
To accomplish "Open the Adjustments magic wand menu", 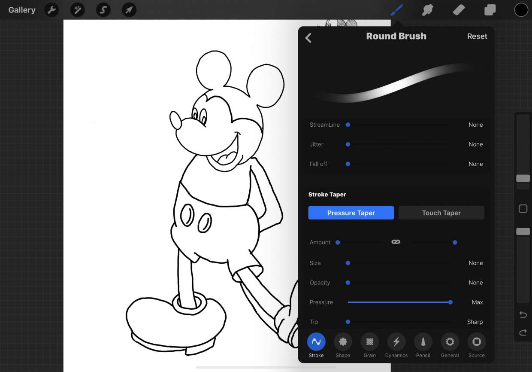I will (x=78, y=10).
